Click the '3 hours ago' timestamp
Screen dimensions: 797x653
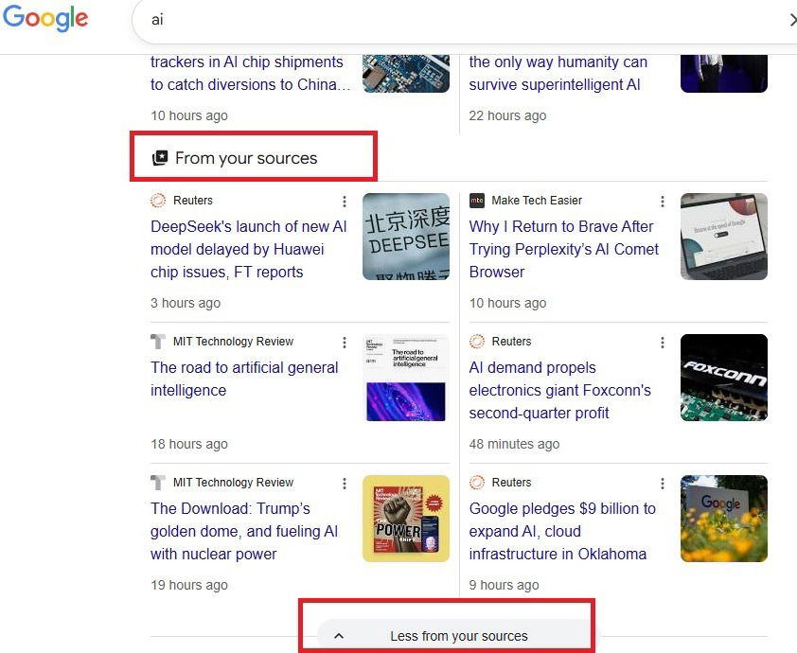pyautogui.click(x=186, y=303)
